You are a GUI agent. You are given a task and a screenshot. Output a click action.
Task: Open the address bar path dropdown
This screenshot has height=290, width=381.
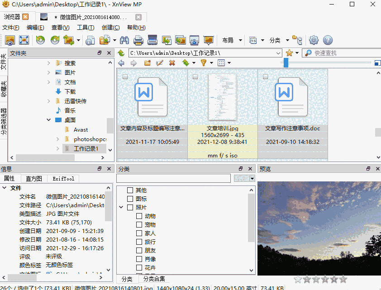[x=277, y=52]
